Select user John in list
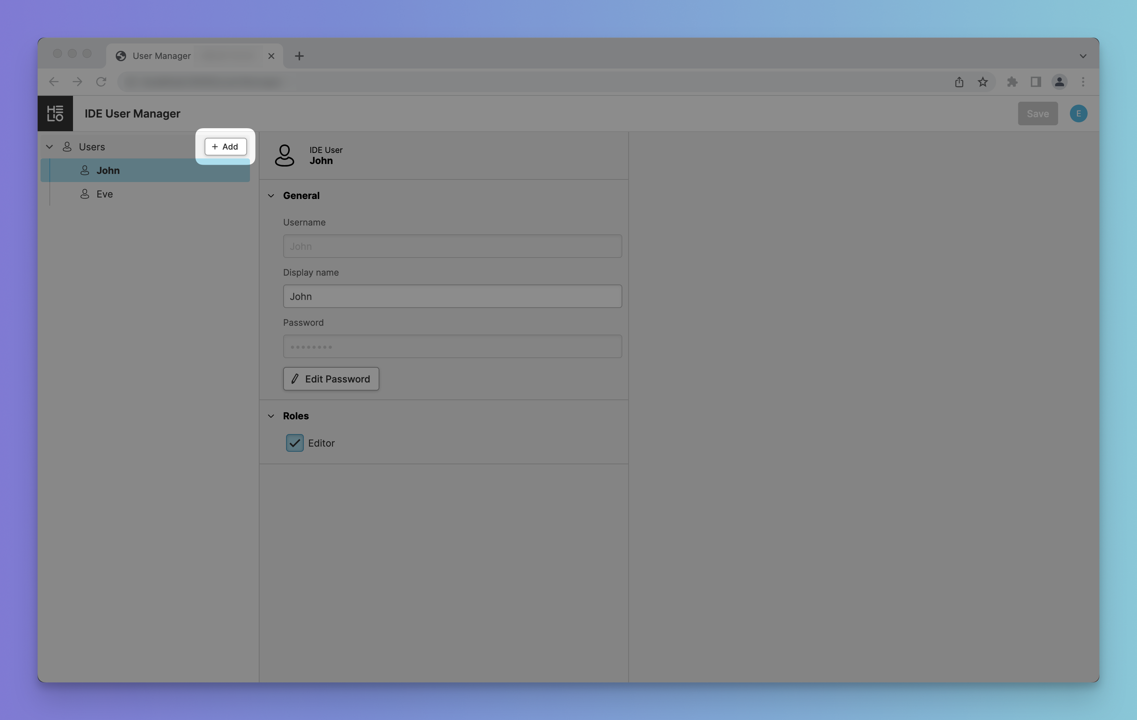Viewport: 1137px width, 720px height. coord(108,170)
